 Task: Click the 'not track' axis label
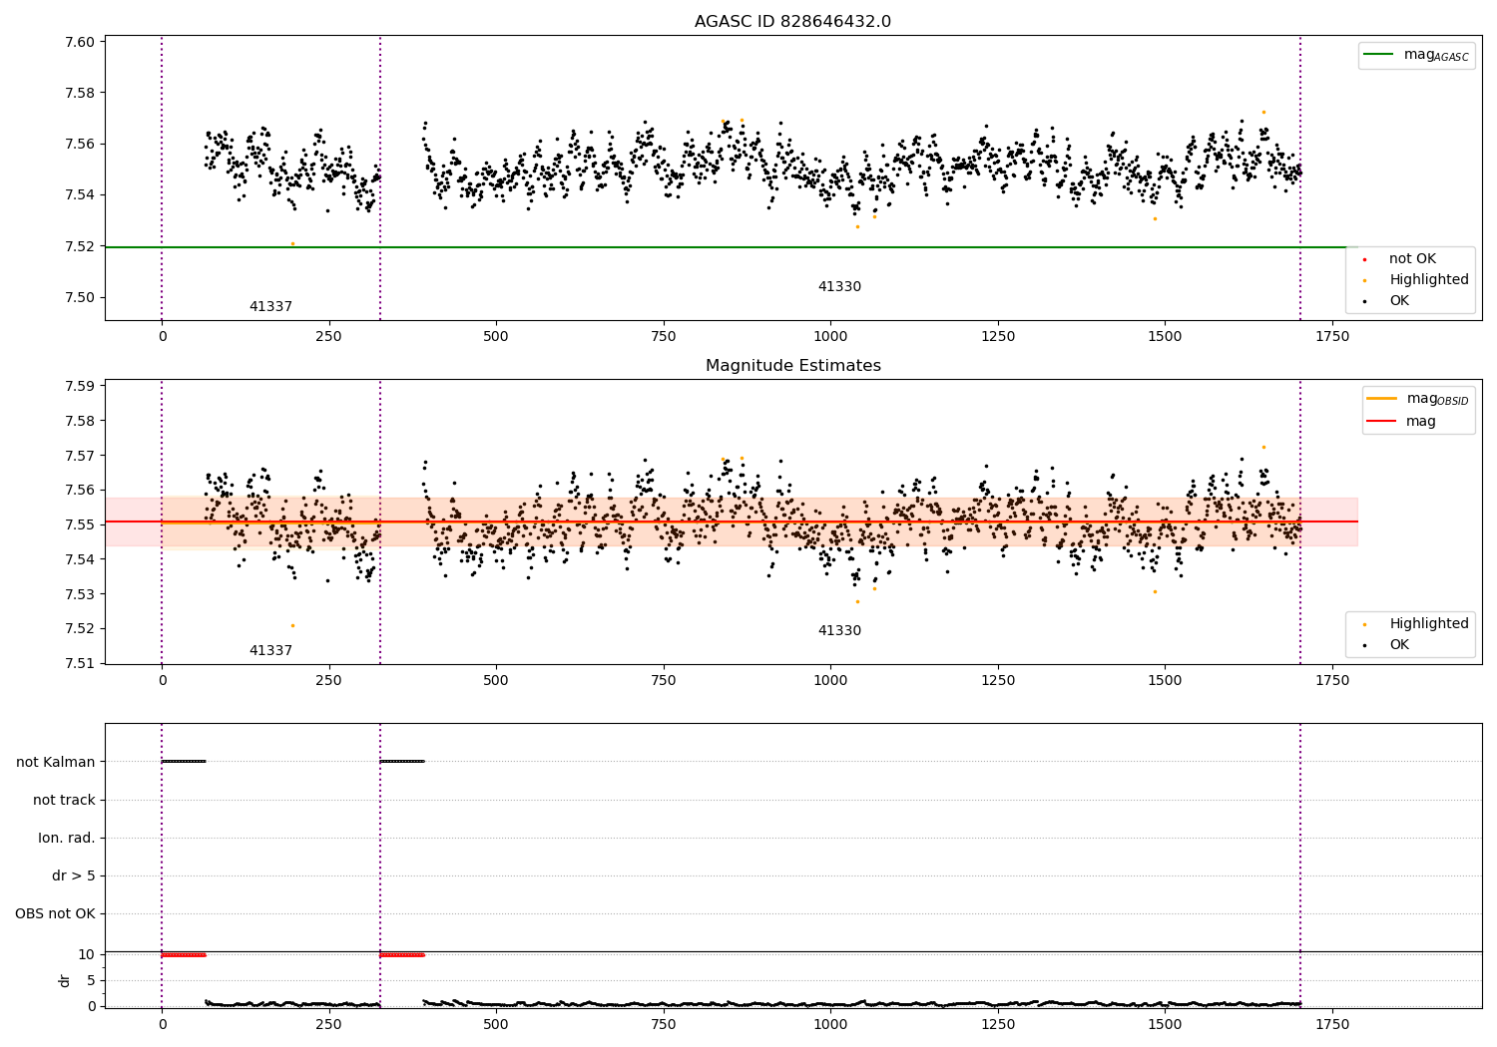click(x=64, y=801)
